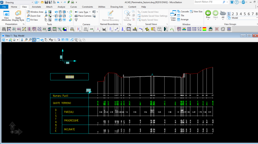258x144 pixels.
Task: Click the Search Ribbon input field
Action: [209, 2]
